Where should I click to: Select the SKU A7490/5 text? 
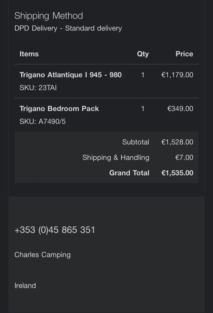[43, 121]
